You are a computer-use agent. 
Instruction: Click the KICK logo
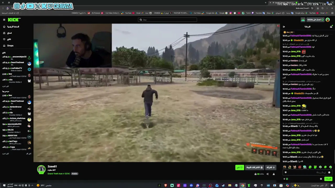click(14, 20)
